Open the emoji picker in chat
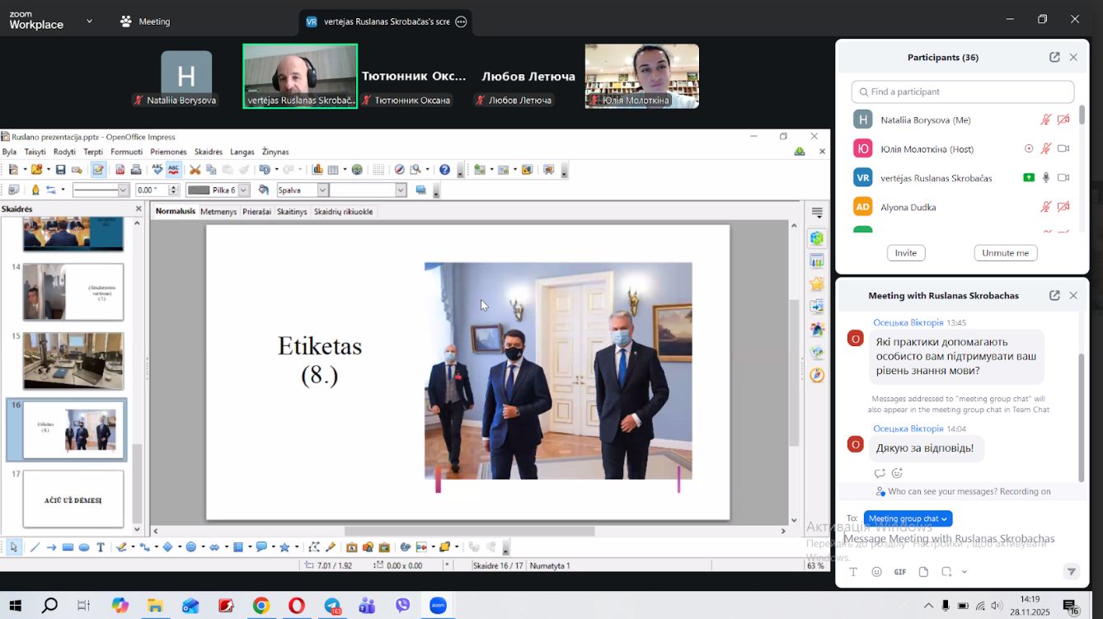The image size is (1103, 619). 876,572
